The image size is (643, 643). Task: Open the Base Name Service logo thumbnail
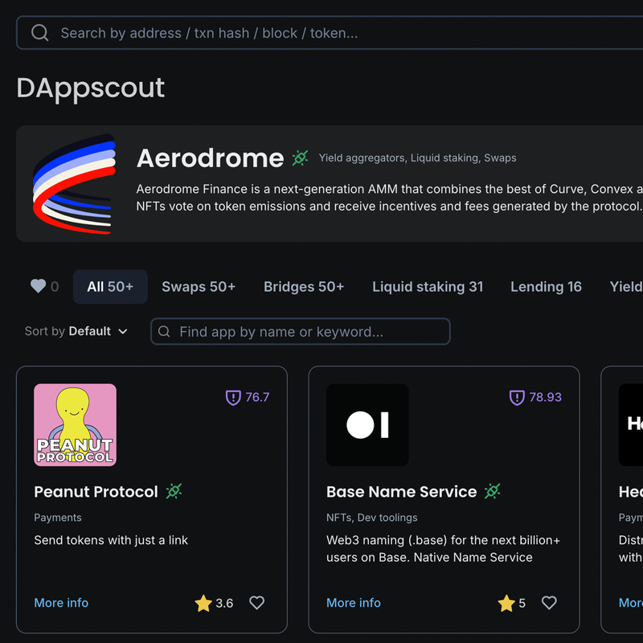367,425
